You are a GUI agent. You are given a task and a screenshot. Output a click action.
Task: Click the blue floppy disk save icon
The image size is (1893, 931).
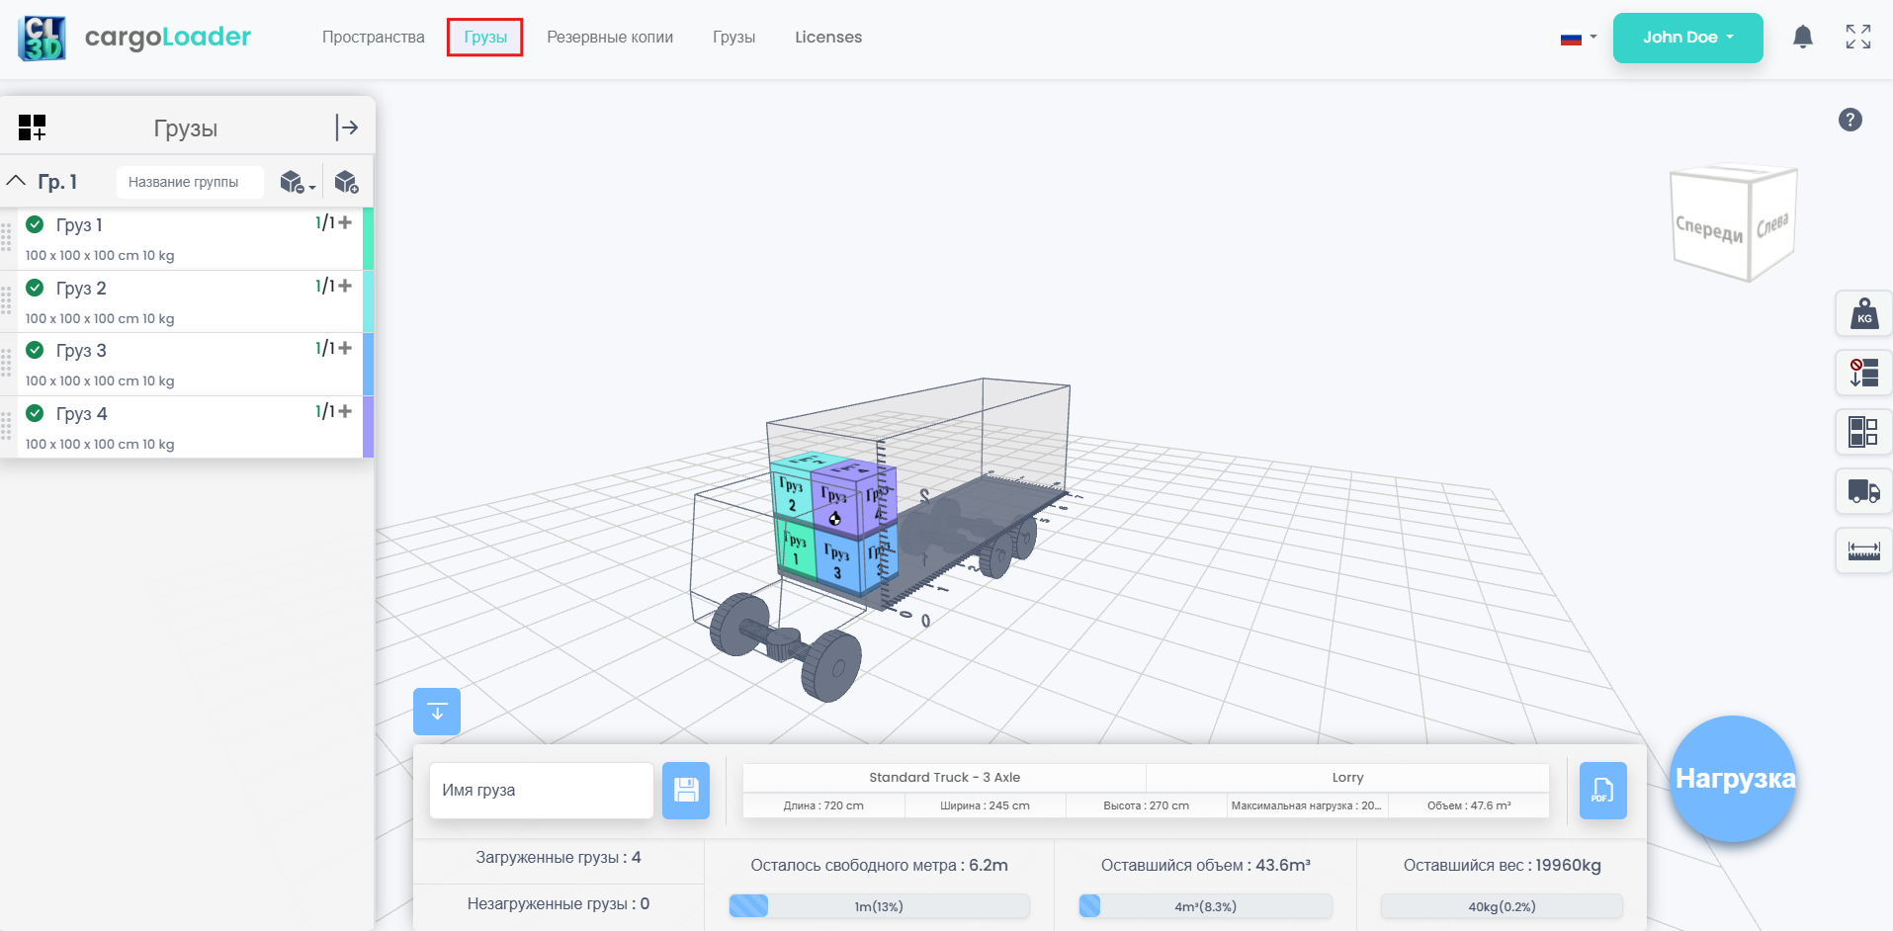(x=686, y=791)
